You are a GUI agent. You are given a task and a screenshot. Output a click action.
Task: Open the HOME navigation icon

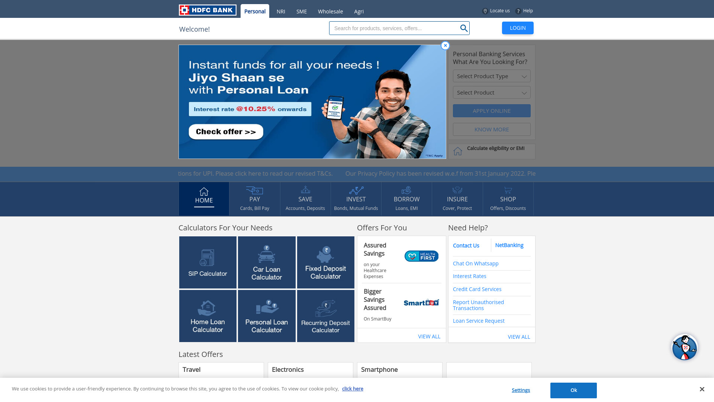[204, 192]
